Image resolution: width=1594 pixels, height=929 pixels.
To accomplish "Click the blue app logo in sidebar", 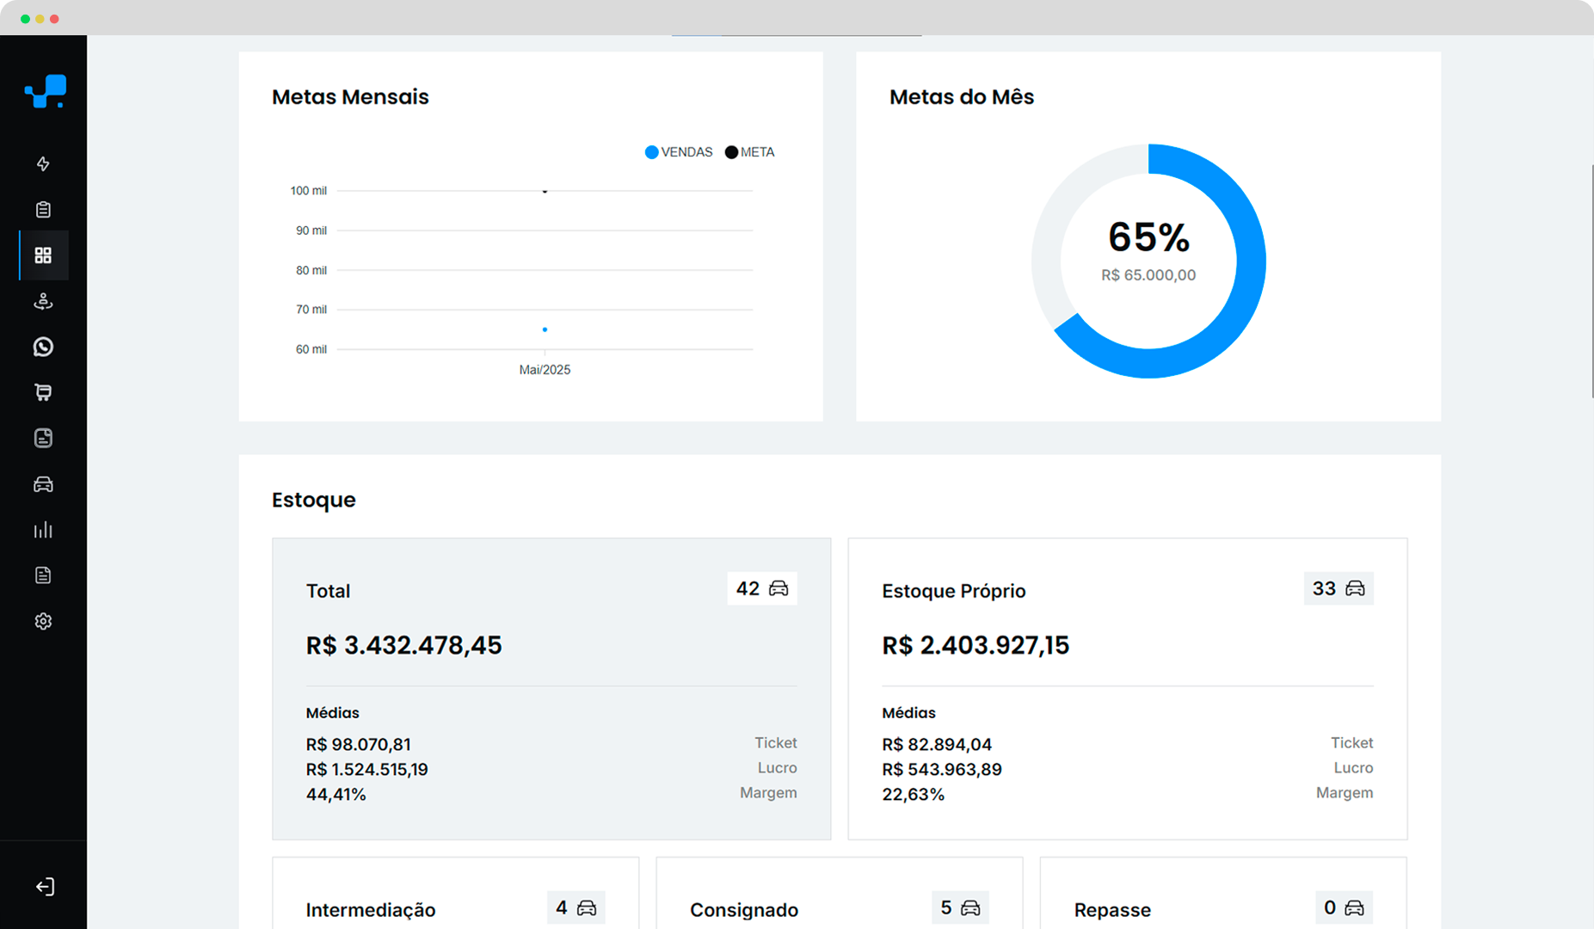I will pos(45,91).
